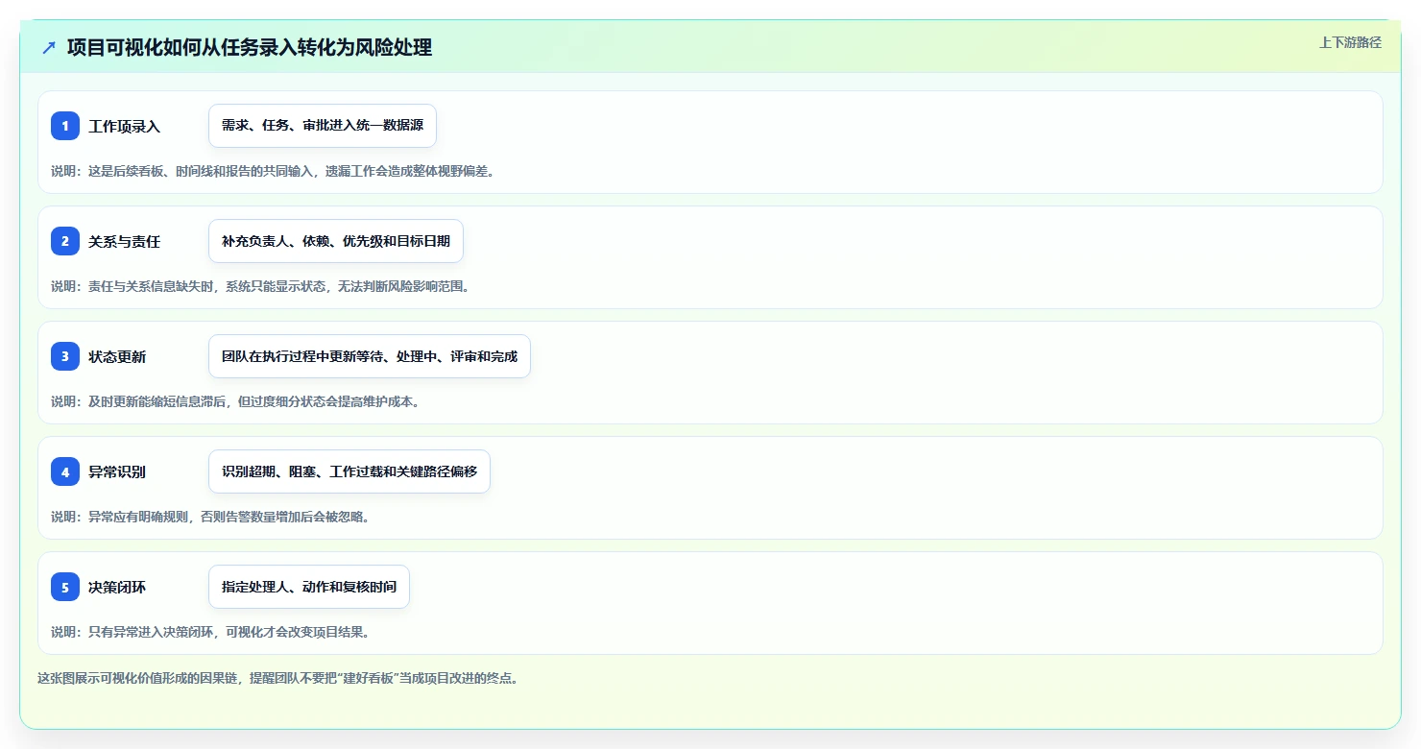Click the step 2 number badge
1421x749 pixels.
point(65,241)
